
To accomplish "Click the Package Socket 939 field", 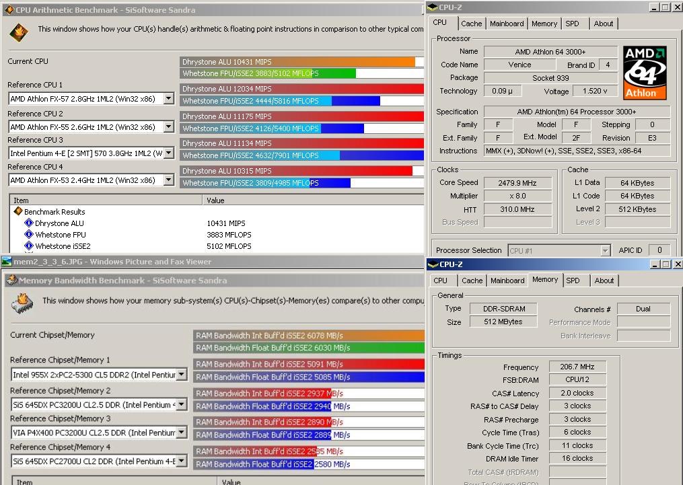I will [550, 78].
